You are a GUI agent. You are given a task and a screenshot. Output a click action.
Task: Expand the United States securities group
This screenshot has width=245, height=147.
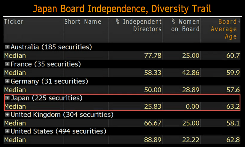tap(7, 132)
